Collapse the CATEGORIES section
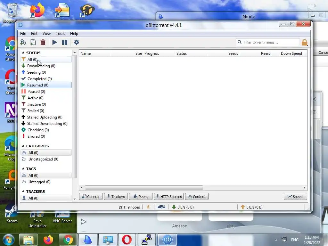The height and width of the screenshot is (246, 328). coord(23,146)
